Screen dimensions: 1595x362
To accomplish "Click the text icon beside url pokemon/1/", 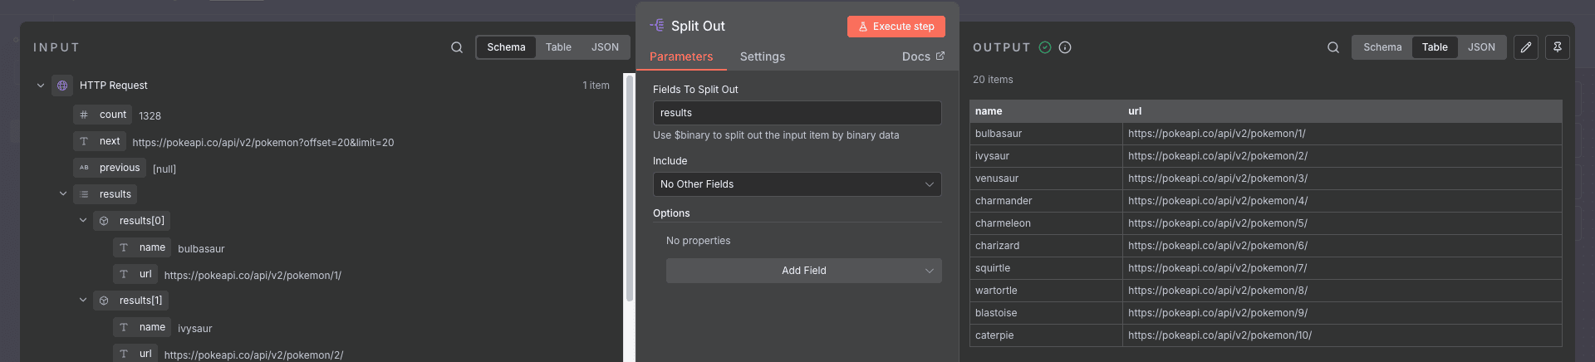I will click(124, 274).
